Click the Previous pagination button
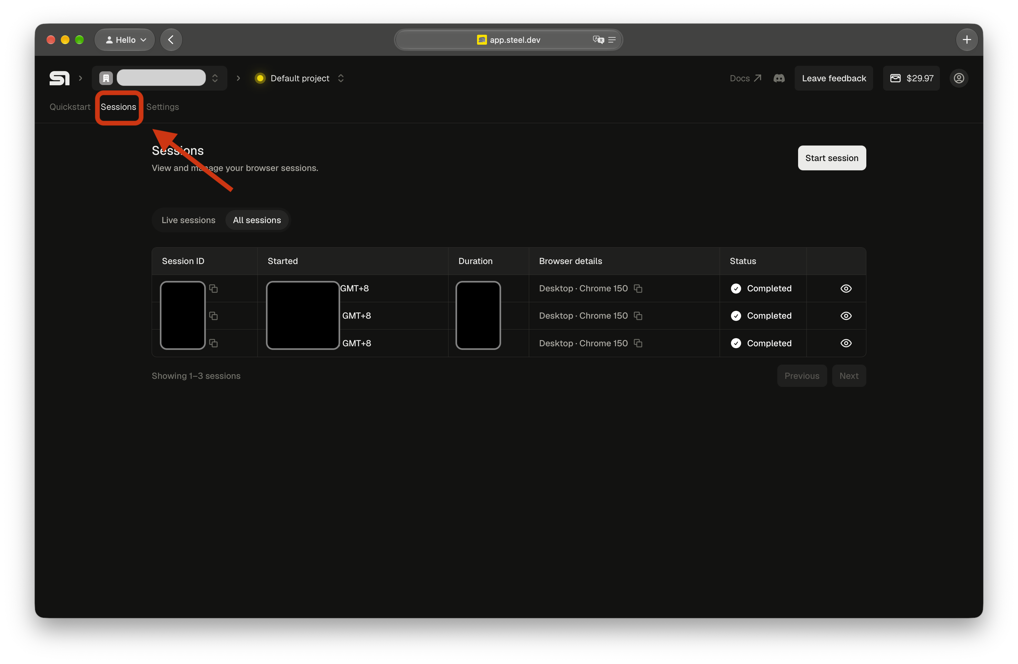This screenshot has height=664, width=1018. [x=801, y=376]
